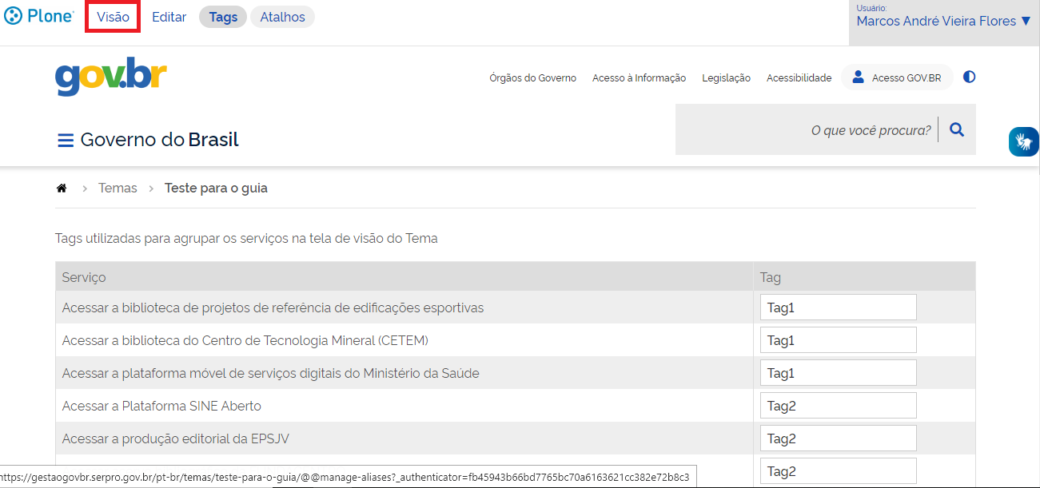
Task: Go to Acesso à Informação link
Action: [639, 77]
